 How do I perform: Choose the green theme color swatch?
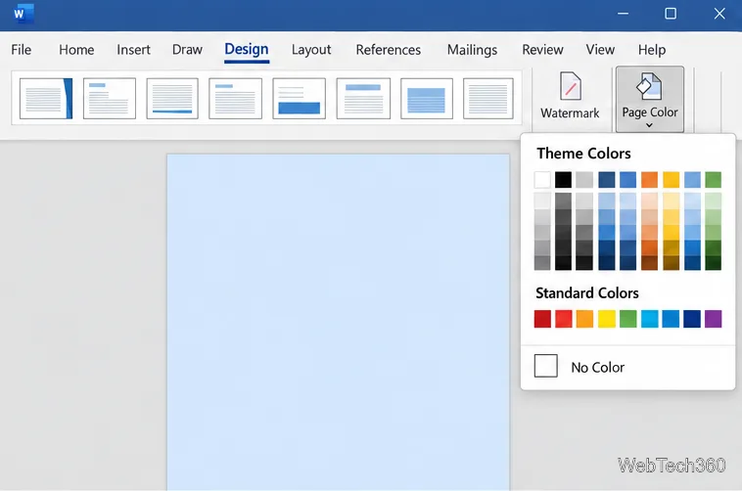pyautogui.click(x=714, y=180)
